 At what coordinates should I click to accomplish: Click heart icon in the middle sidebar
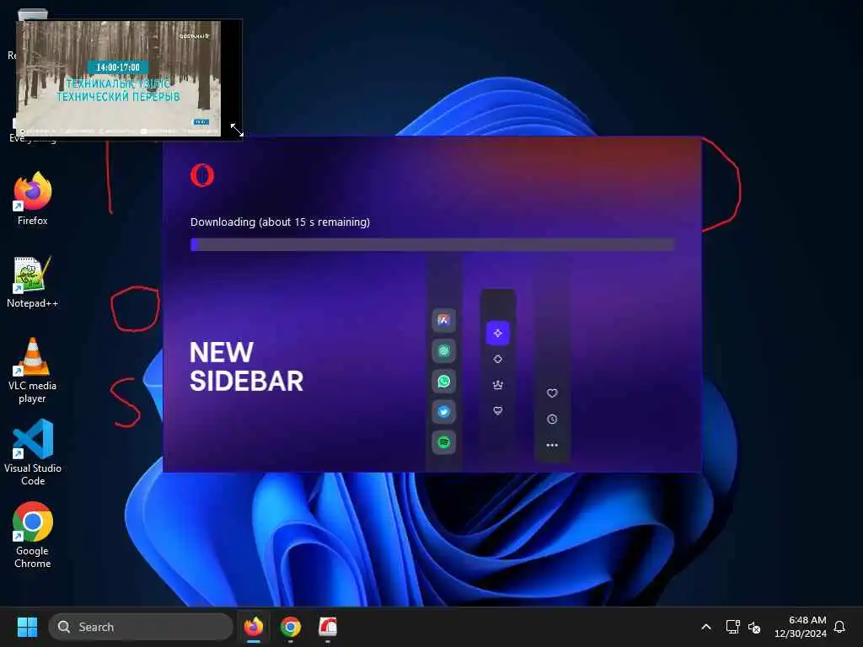tap(497, 410)
